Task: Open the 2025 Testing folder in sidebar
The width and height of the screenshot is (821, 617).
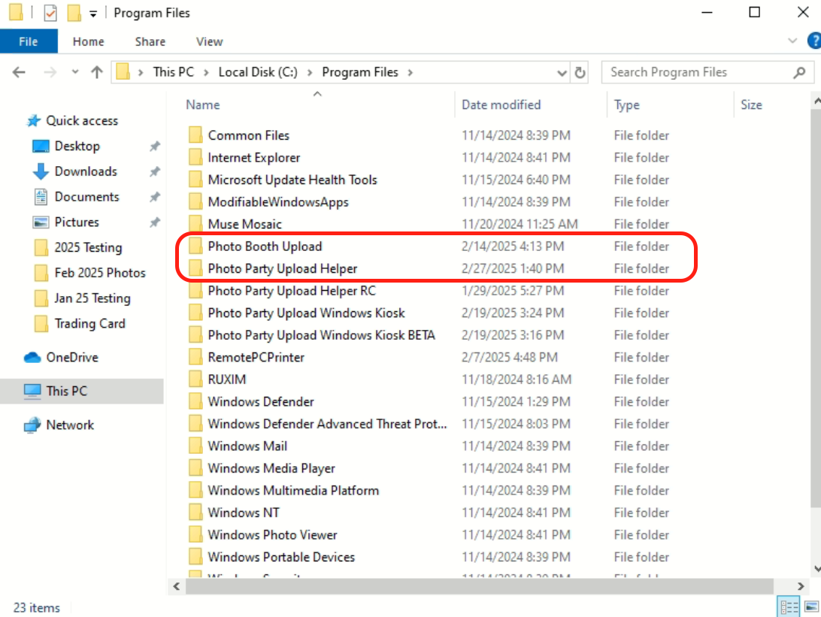Action: (88, 247)
